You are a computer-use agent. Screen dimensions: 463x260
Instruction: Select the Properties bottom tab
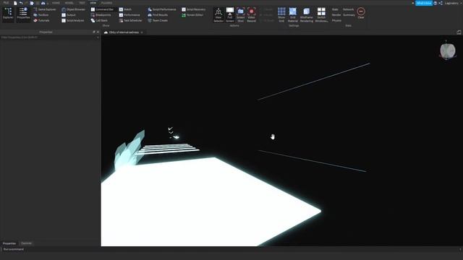9,243
